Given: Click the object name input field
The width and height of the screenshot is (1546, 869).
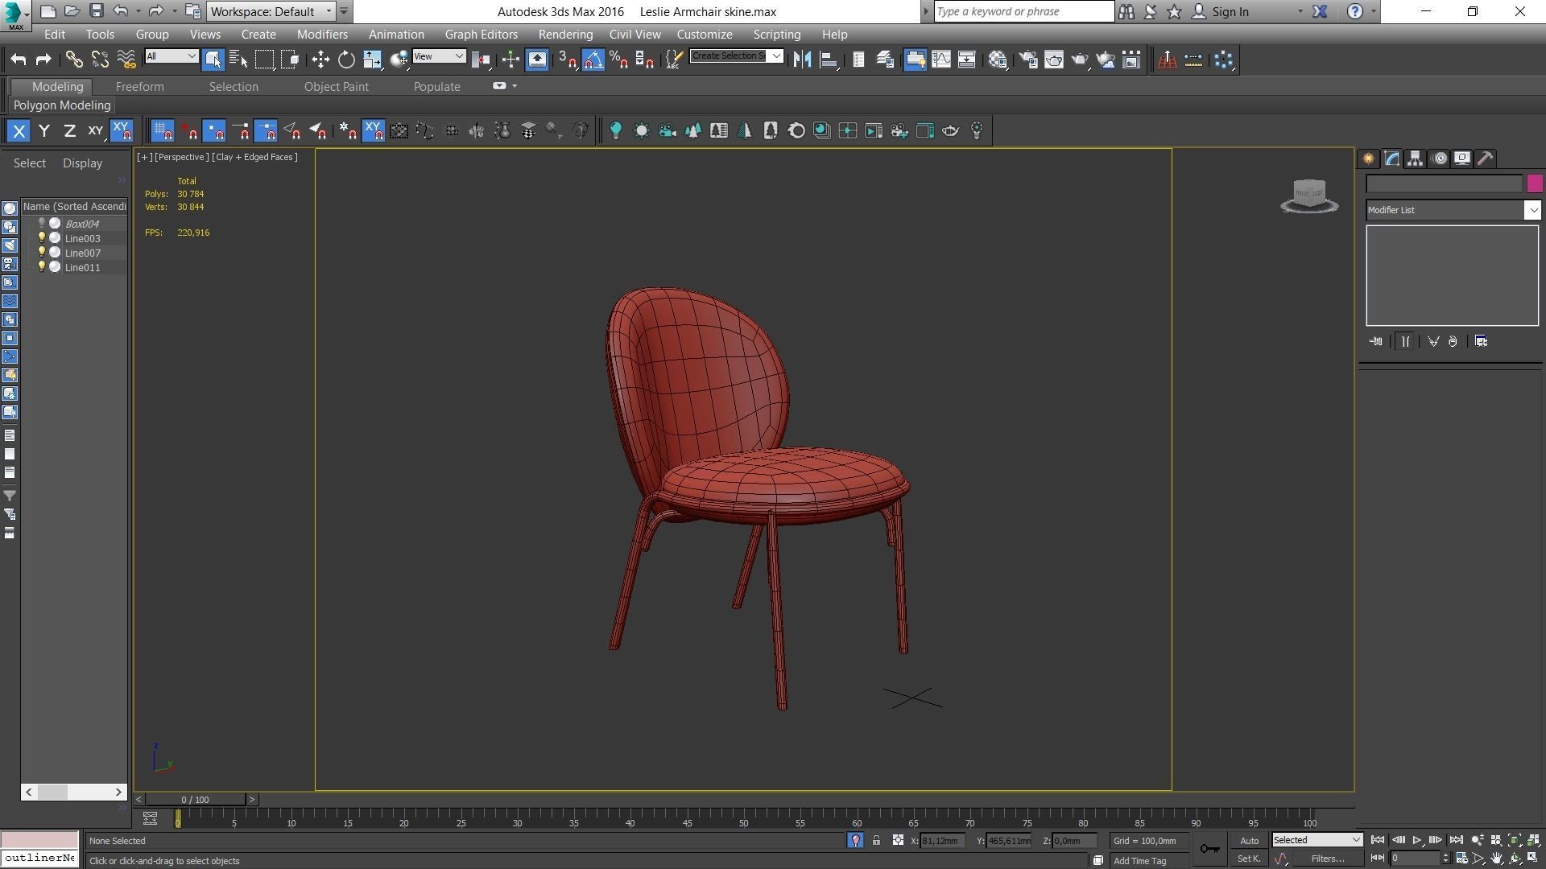Looking at the screenshot, I should pos(1444,183).
